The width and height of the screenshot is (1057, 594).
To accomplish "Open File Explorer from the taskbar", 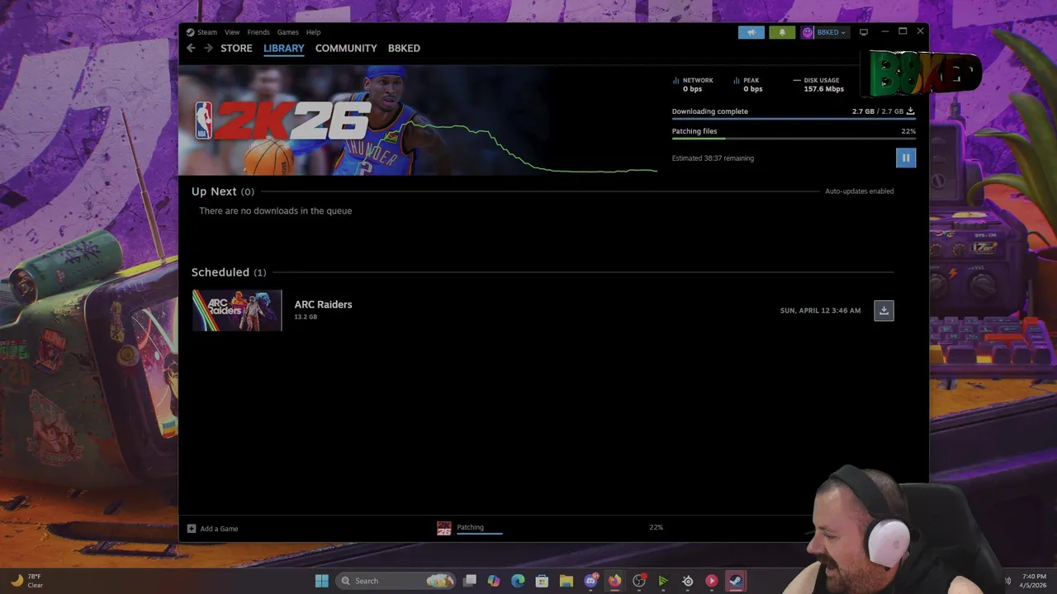I will click(566, 581).
